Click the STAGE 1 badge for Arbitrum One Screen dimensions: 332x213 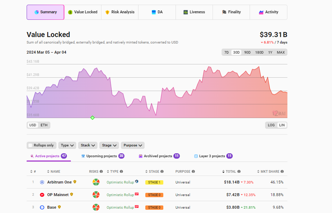(154, 182)
